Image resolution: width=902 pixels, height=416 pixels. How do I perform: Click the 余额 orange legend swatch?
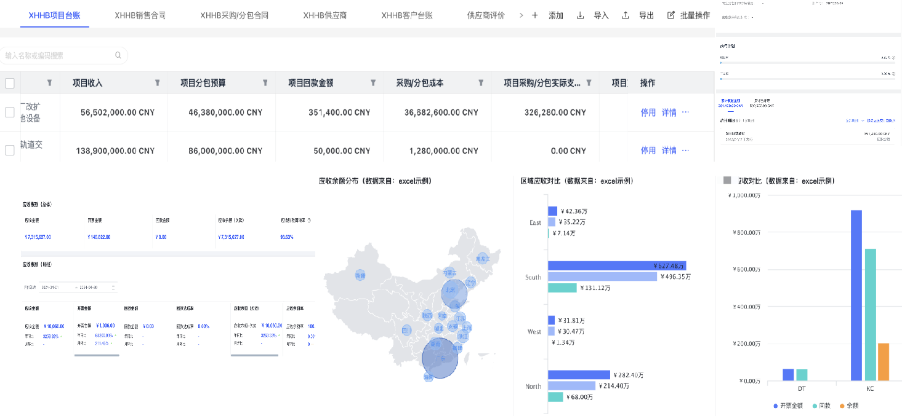pyautogui.click(x=841, y=406)
